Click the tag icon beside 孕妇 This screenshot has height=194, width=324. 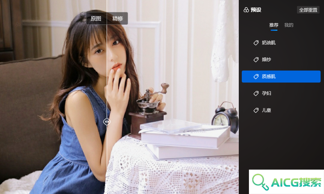click(256, 93)
